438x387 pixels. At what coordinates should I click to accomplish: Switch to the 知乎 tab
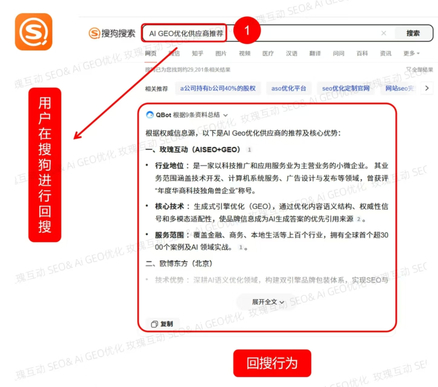pos(198,54)
